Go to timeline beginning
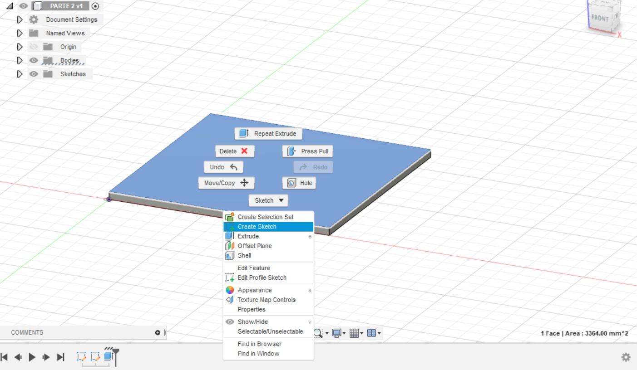This screenshot has height=370, width=637. (x=5, y=357)
